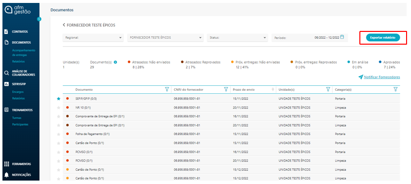Filter the Documento column

[167, 89]
